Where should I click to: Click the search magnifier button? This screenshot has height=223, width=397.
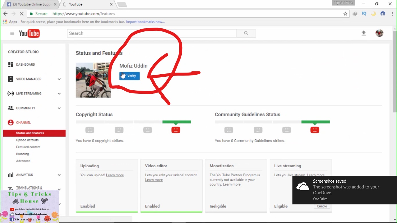[x=246, y=33]
